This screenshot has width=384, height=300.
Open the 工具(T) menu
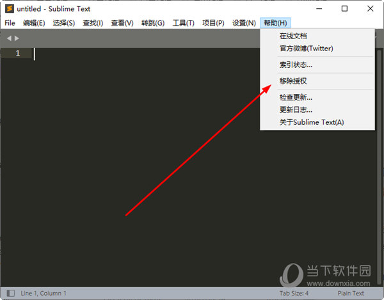tap(184, 23)
